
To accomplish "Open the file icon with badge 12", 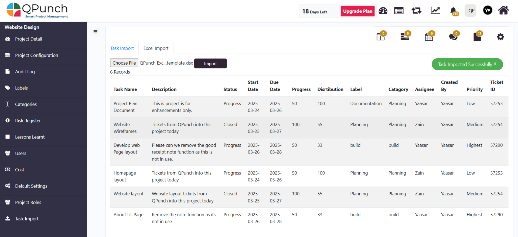I will 477,37.
